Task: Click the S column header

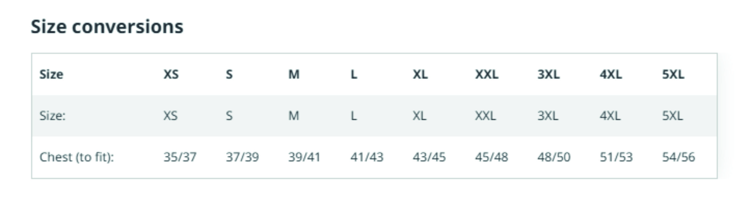Action: [x=229, y=74]
